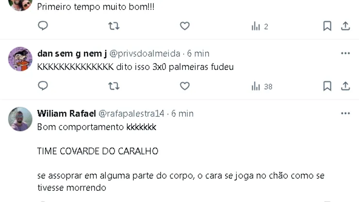Image resolution: width=359 pixels, height=202 pixels.
Task: Repost the "Primeiro tempo muito bom" tweet
Action: (x=114, y=26)
